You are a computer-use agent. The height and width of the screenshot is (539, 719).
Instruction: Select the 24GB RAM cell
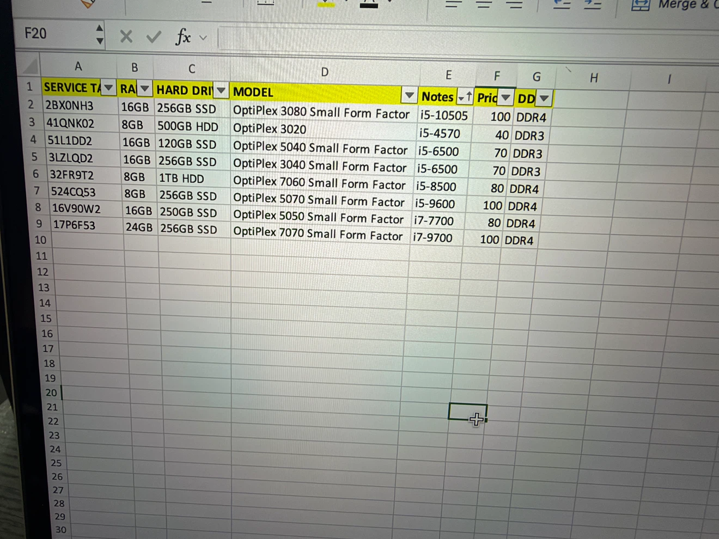(x=140, y=227)
